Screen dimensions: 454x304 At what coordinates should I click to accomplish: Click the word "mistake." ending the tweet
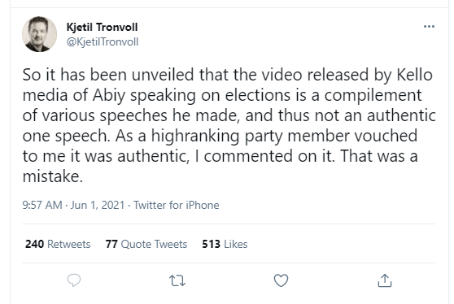[53, 176]
